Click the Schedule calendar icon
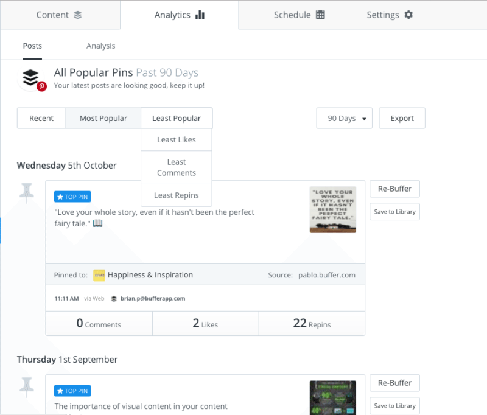The width and height of the screenshot is (487, 415). pos(320,15)
